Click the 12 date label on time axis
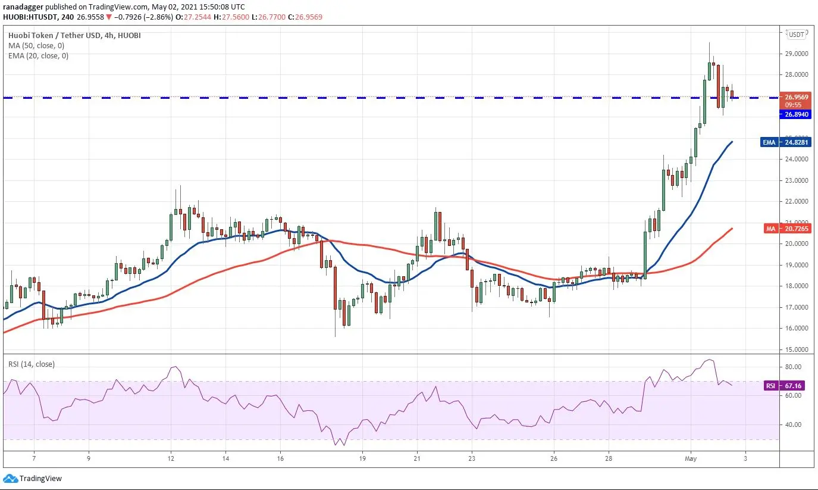The image size is (818, 490). coord(171,459)
